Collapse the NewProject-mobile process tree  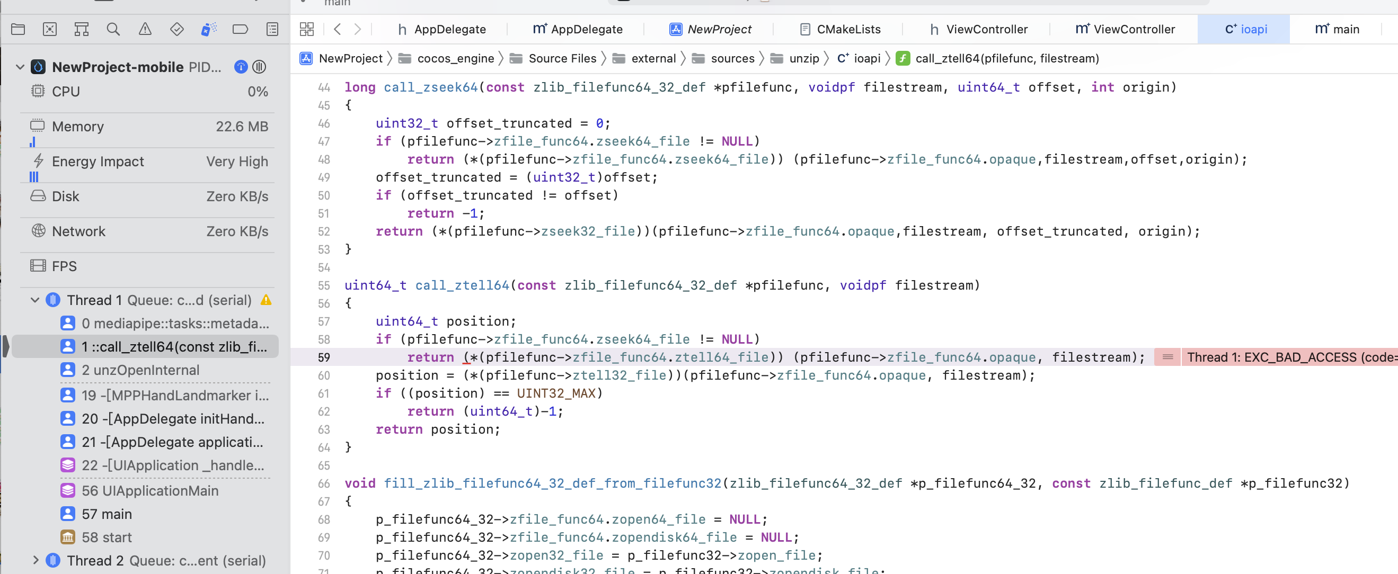tap(20, 67)
